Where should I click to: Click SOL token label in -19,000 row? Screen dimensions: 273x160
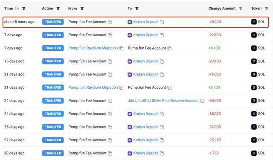click(x=261, y=74)
